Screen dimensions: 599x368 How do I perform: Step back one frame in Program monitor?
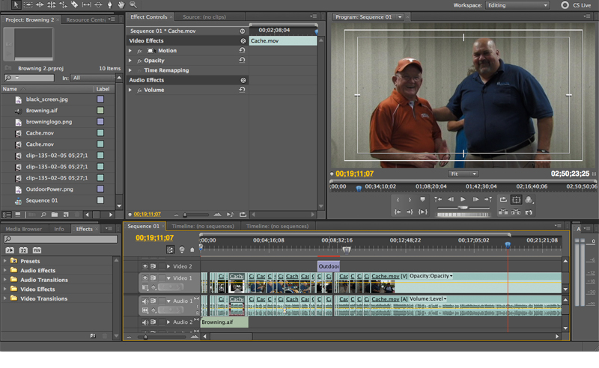(x=451, y=199)
